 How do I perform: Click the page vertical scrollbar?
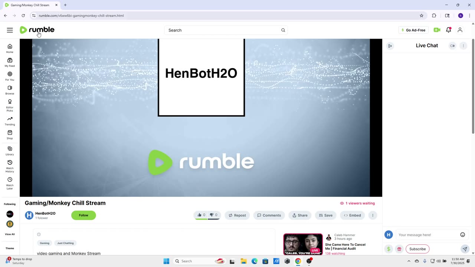tap(473, 86)
